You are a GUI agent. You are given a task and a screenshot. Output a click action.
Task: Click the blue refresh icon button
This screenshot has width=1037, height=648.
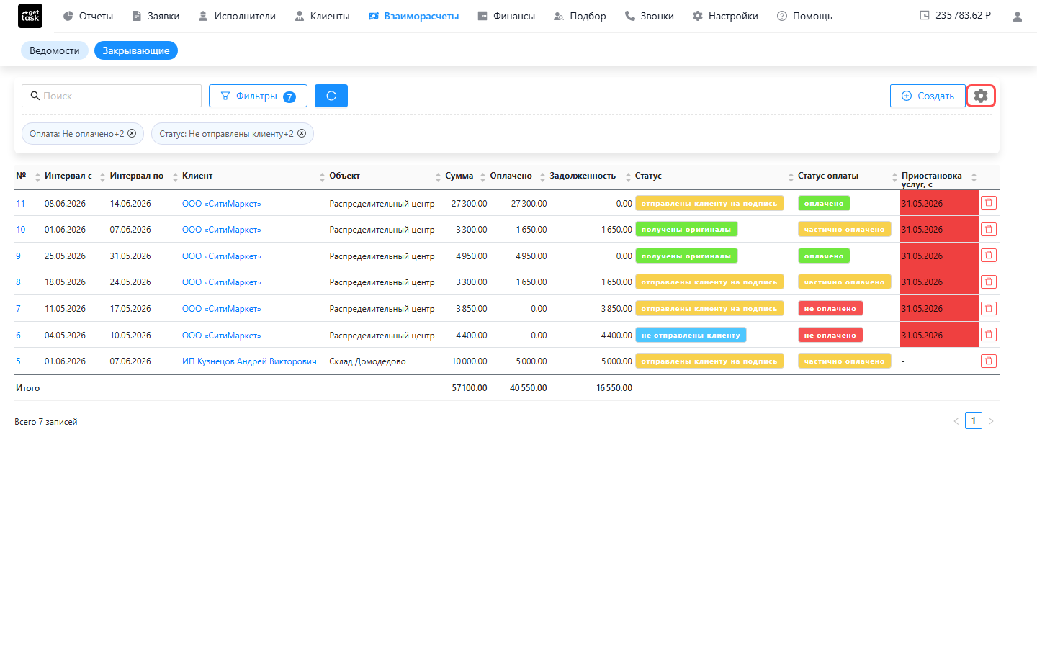tap(331, 96)
